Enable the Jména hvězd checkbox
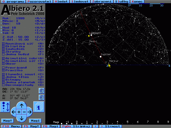The image size is (171, 128). 3,54
